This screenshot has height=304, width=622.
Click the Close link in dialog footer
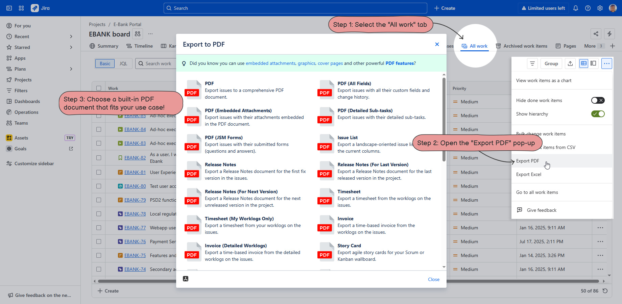point(434,279)
